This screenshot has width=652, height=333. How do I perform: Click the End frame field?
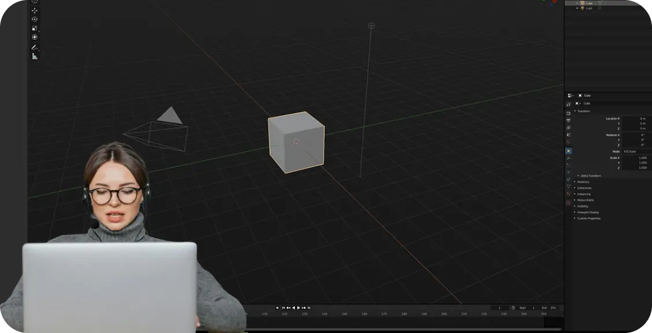[548, 308]
